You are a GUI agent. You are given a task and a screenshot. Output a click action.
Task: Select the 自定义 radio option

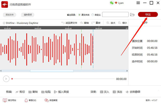point(93,15)
